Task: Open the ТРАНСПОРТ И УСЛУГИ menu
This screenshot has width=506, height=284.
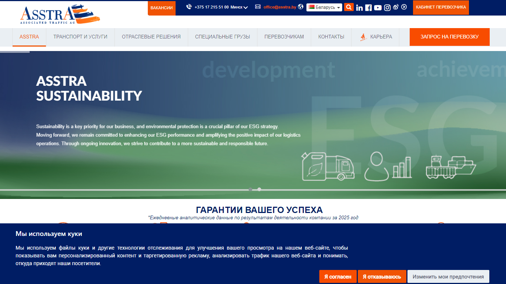Action: coord(80,37)
